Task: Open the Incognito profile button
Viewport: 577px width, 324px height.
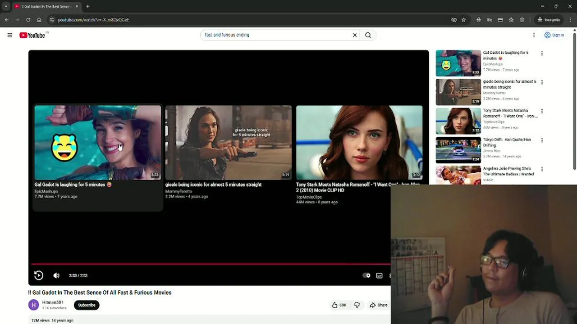Action: 549,20
